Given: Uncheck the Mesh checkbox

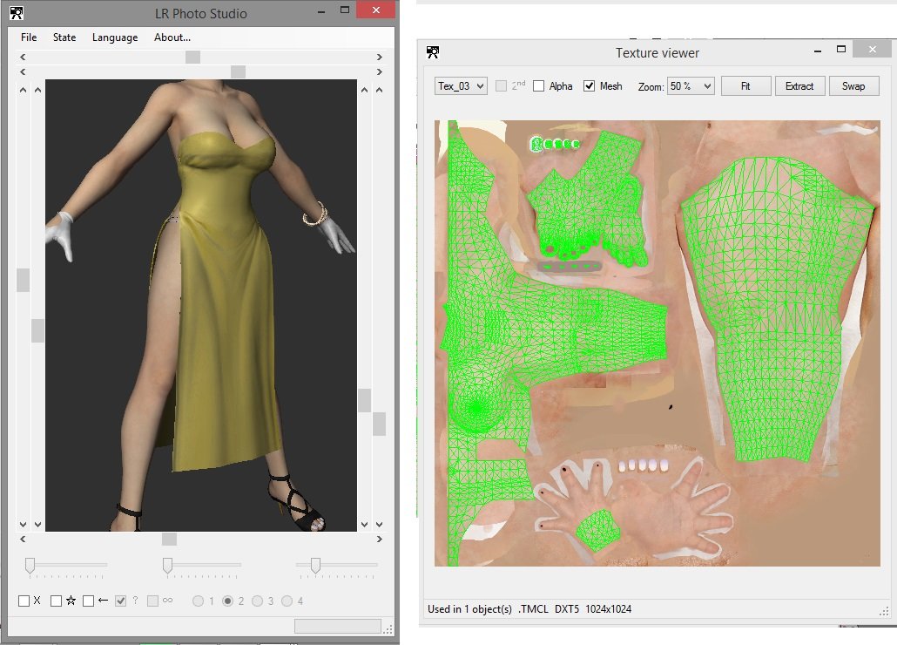Looking at the screenshot, I should [590, 85].
